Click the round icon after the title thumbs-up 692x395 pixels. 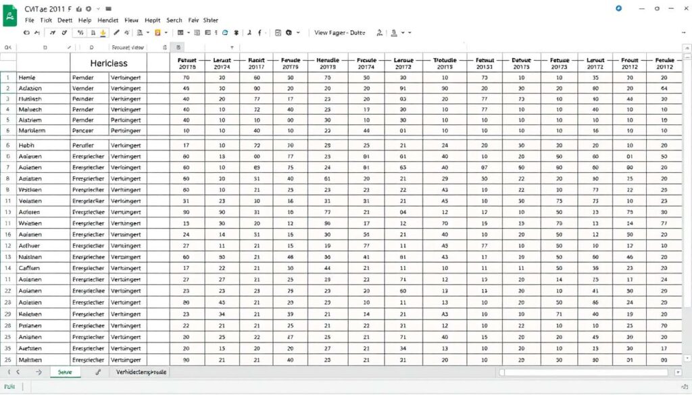(x=89, y=9)
